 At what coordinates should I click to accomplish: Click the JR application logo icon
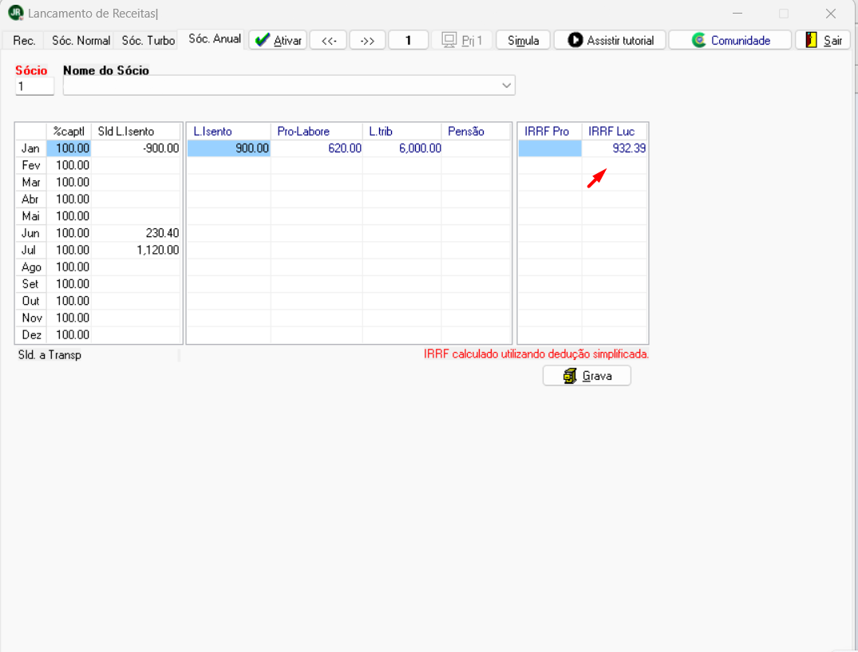[16, 13]
